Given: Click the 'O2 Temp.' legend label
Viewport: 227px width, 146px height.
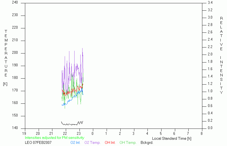Looking at the screenshot, I should 92,143.
